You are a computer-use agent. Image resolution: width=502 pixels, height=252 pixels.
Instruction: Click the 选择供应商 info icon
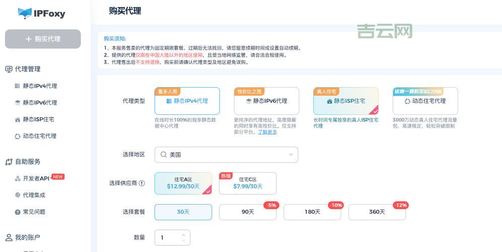click(x=142, y=183)
